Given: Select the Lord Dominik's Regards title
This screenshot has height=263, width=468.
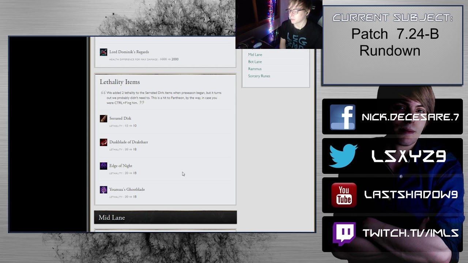Looking at the screenshot, I should [x=129, y=52].
